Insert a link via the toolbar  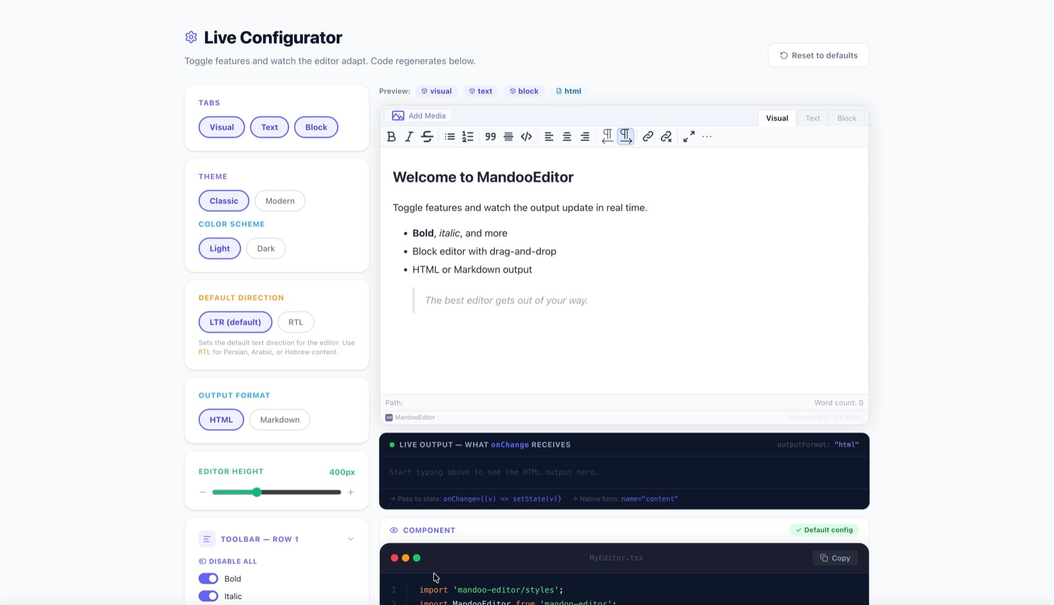(648, 137)
